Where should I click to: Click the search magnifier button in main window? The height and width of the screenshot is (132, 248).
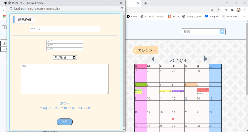coord(222,31)
